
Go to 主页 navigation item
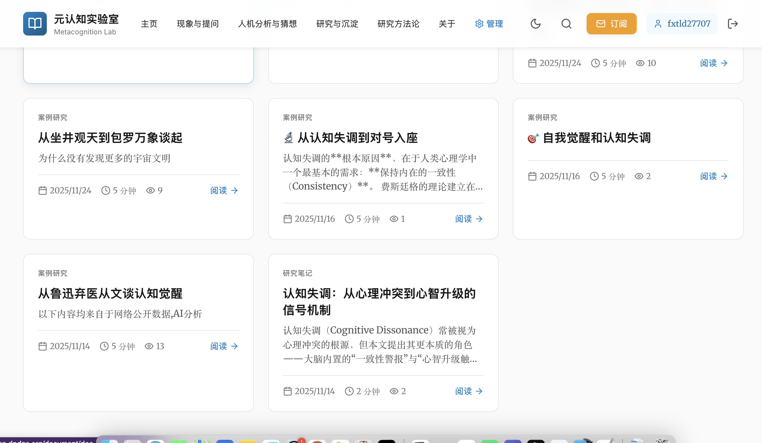click(x=149, y=24)
